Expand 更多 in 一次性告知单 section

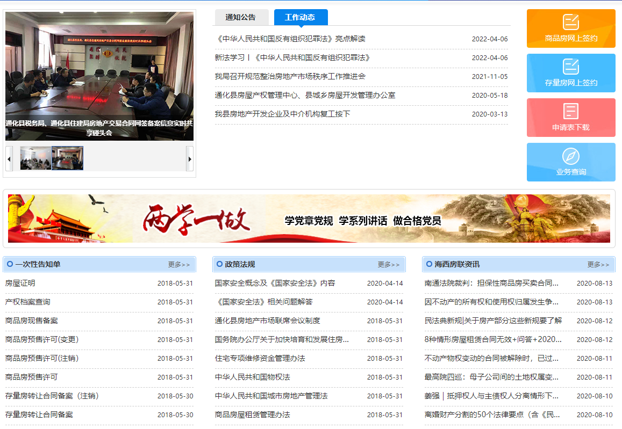pyautogui.click(x=178, y=265)
